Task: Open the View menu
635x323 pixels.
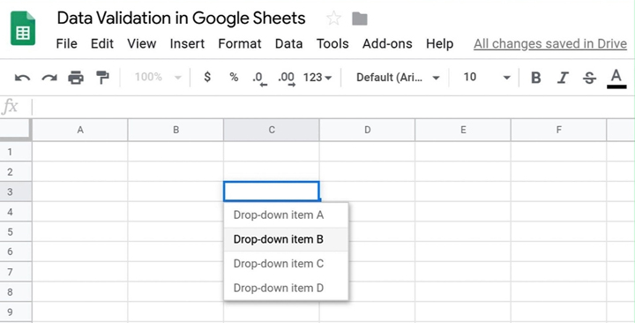Action: click(142, 43)
